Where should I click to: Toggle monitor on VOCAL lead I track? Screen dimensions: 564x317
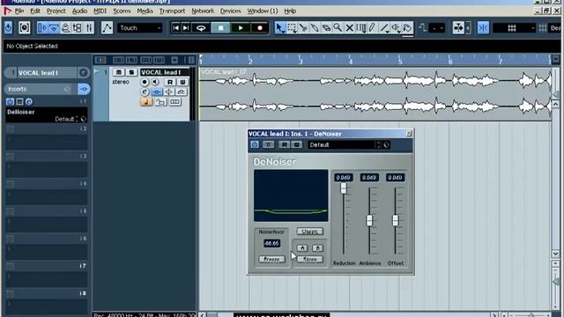point(155,82)
